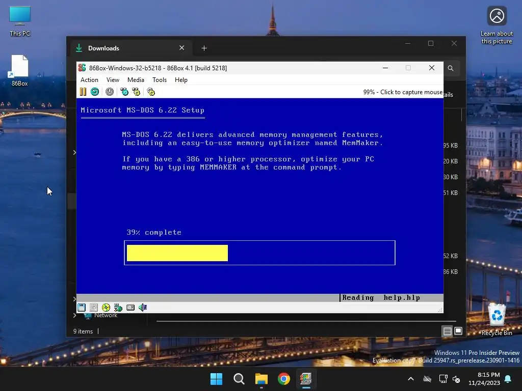Image resolution: width=522 pixels, height=391 pixels.
Task: Open the Tools menu in 86Box
Action: (x=160, y=80)
